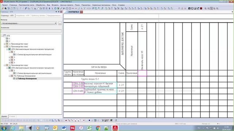
Task: Open the Проект menu
Action: point(5,5)
